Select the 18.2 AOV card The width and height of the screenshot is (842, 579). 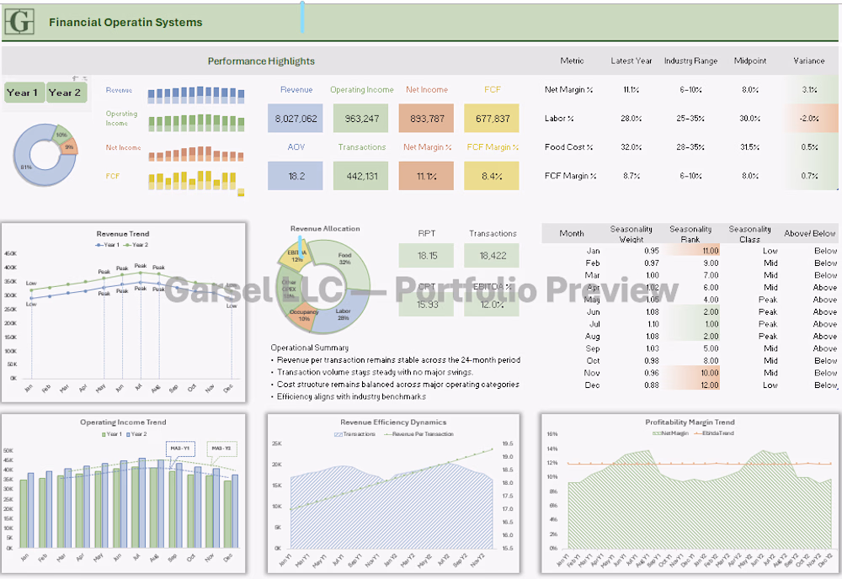click(x=296, y=176)
